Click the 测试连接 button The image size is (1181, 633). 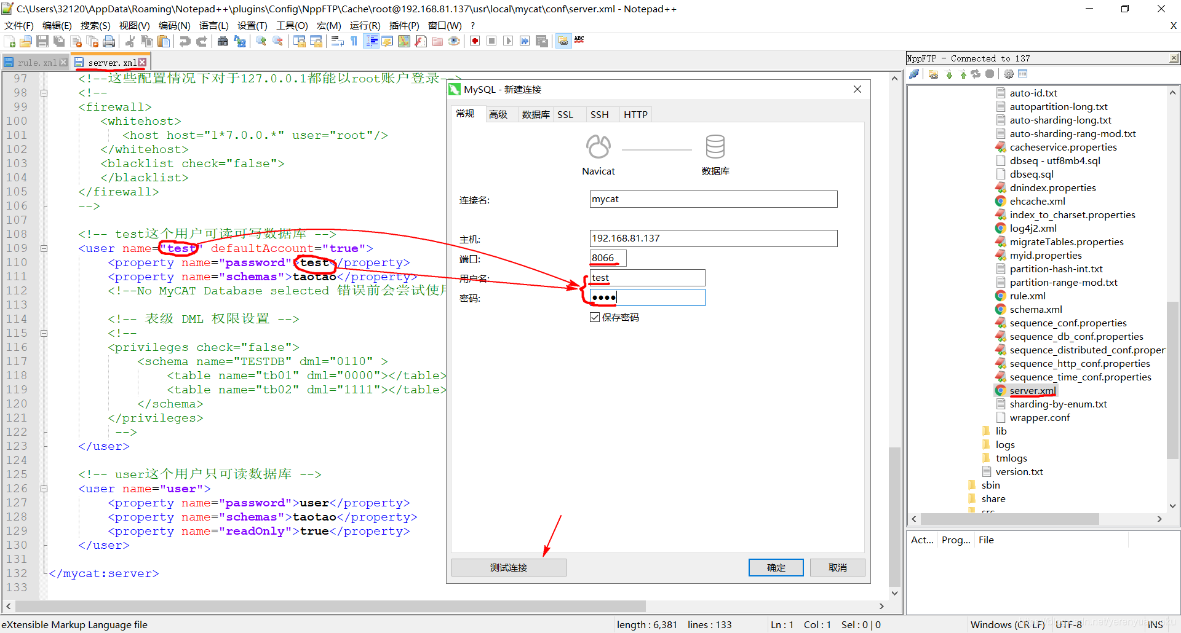509,568
